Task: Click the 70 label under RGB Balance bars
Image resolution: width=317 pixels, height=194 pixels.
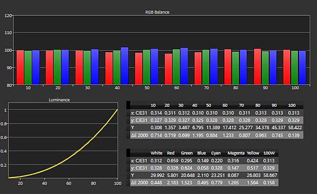Action: click(x=206, y=88)
